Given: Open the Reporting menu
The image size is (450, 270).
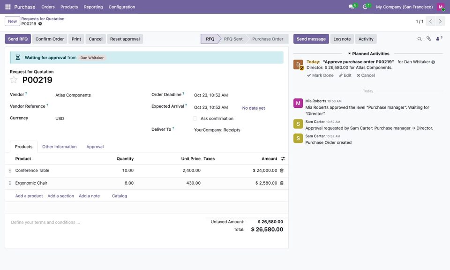Looking at the screenshot, I should point(93,7).
